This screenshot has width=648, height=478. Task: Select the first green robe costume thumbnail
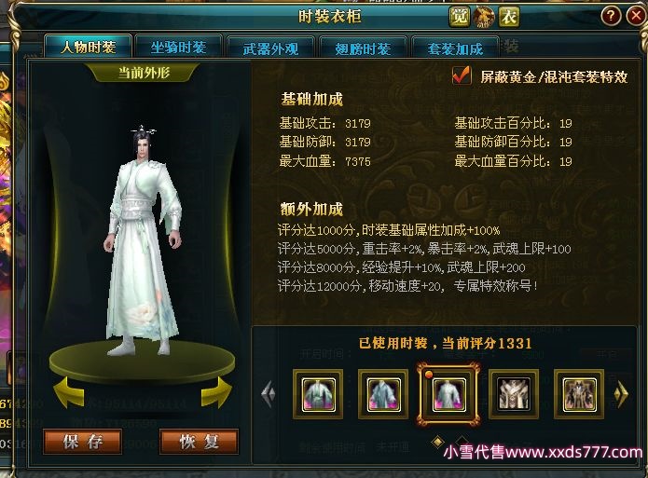tap(318, 394)
